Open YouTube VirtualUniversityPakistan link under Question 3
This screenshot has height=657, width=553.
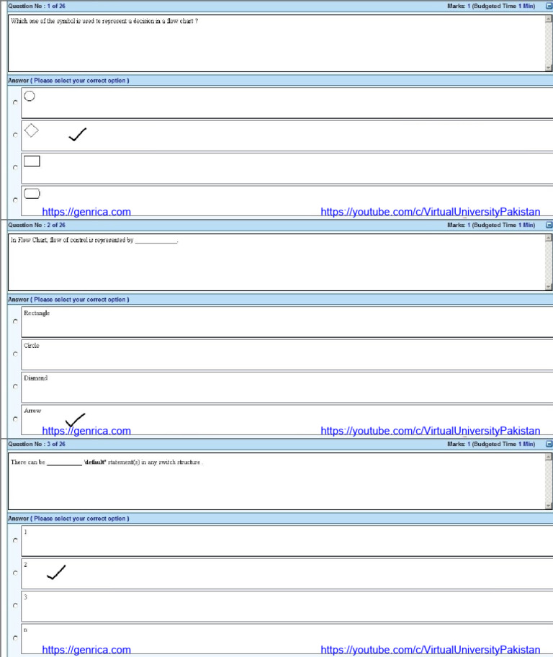tap(431, 650)
